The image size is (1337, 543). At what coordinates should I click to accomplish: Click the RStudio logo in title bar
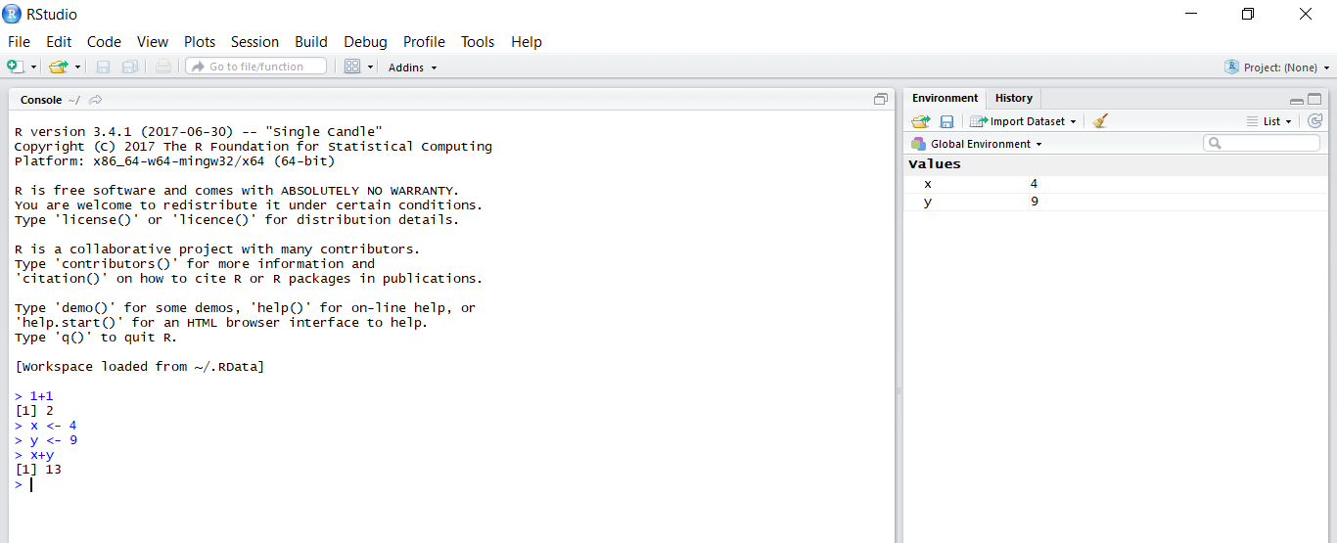tap(12, 14)
